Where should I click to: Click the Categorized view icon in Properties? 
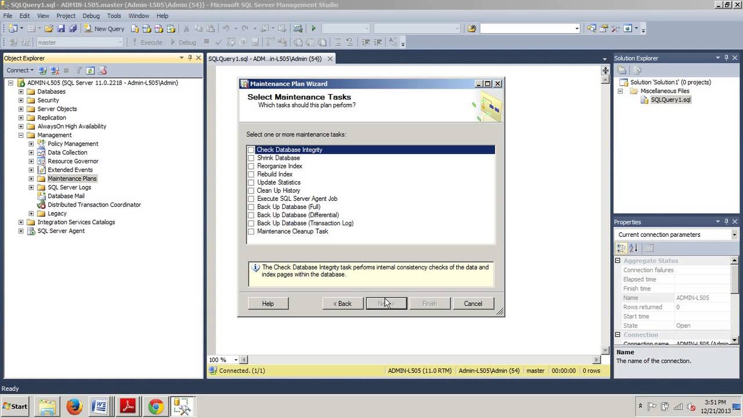[621, 248]
